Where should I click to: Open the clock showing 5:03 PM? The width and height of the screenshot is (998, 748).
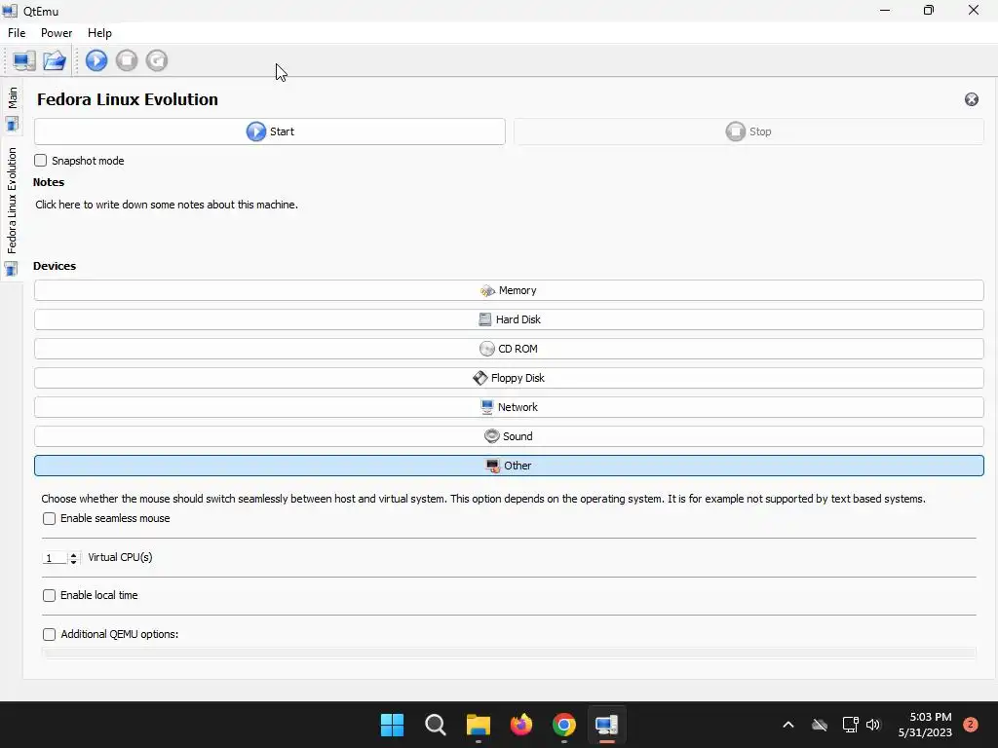(x=925, y=725)
